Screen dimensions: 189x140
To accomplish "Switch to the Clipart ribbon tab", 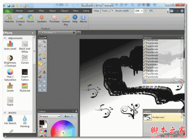I will tap(64, 11).
